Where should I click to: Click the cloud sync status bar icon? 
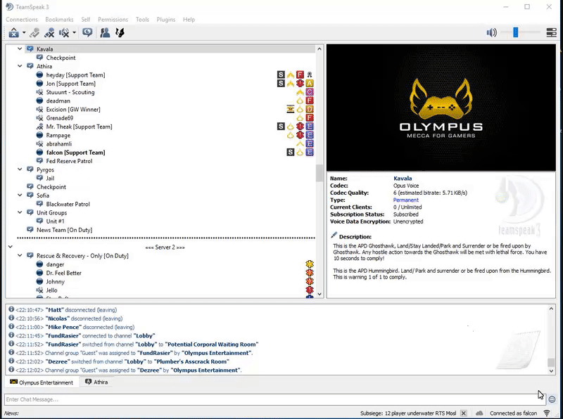pyautogui.click(x=479, y=413)
